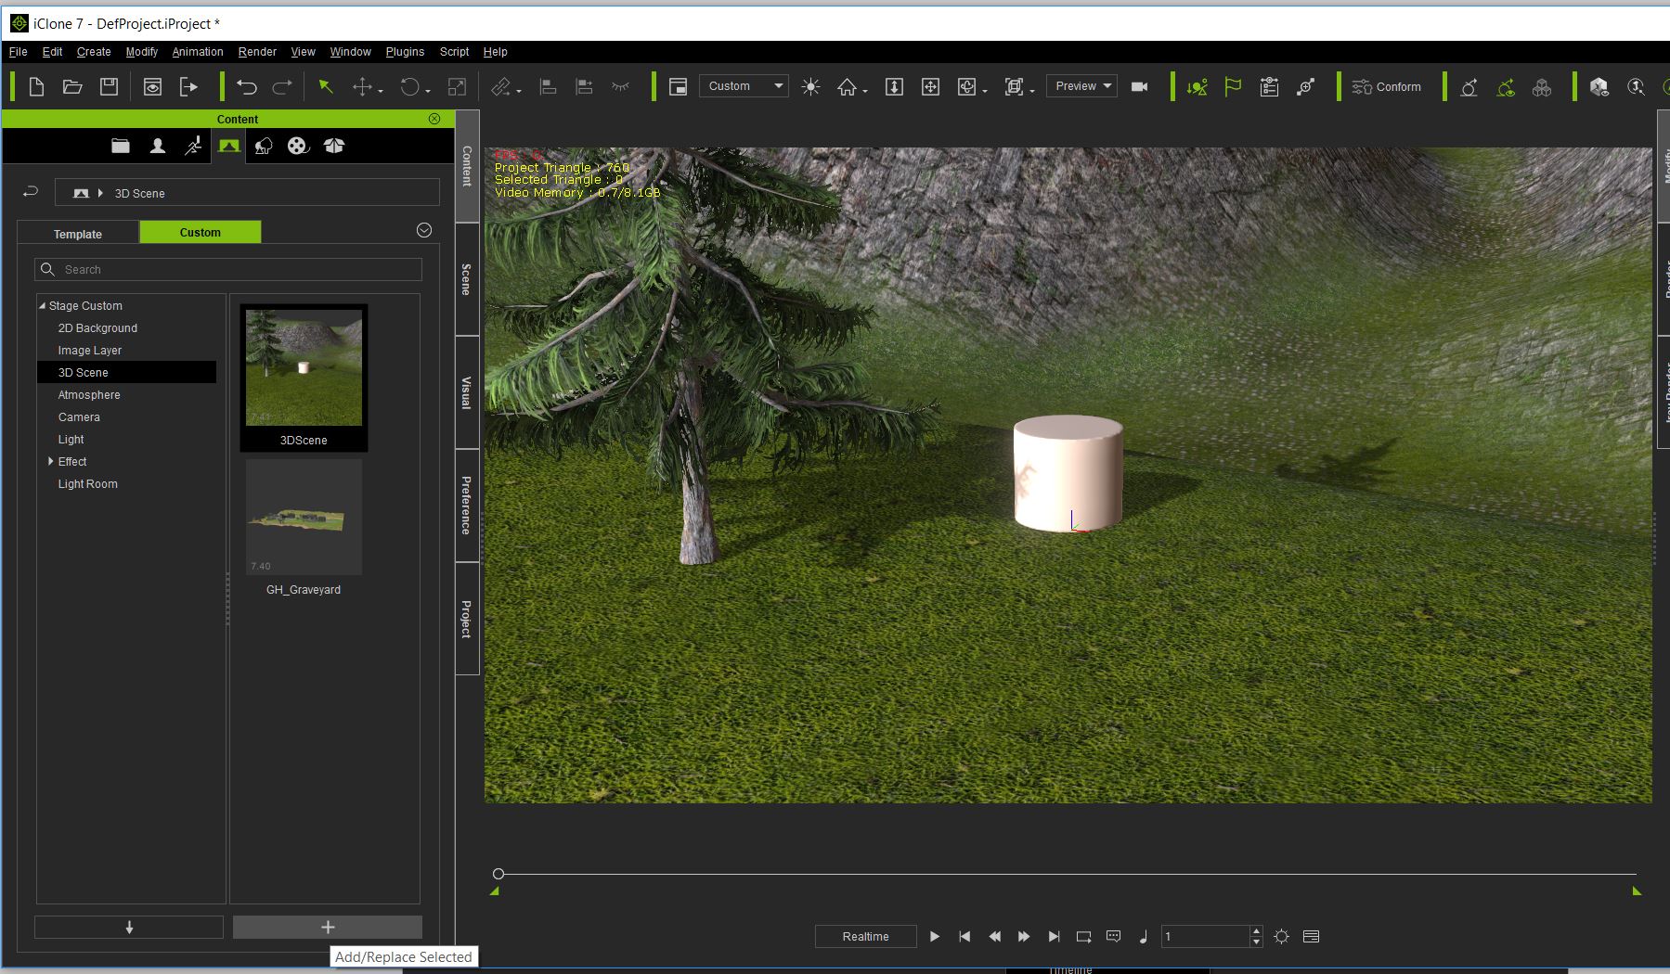
Task: Expand the Effect tree node
Action: point(51,461)
